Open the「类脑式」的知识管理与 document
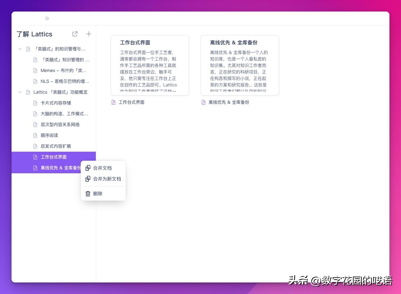Viewport: 401px width, 294px height. coord(60,49)
